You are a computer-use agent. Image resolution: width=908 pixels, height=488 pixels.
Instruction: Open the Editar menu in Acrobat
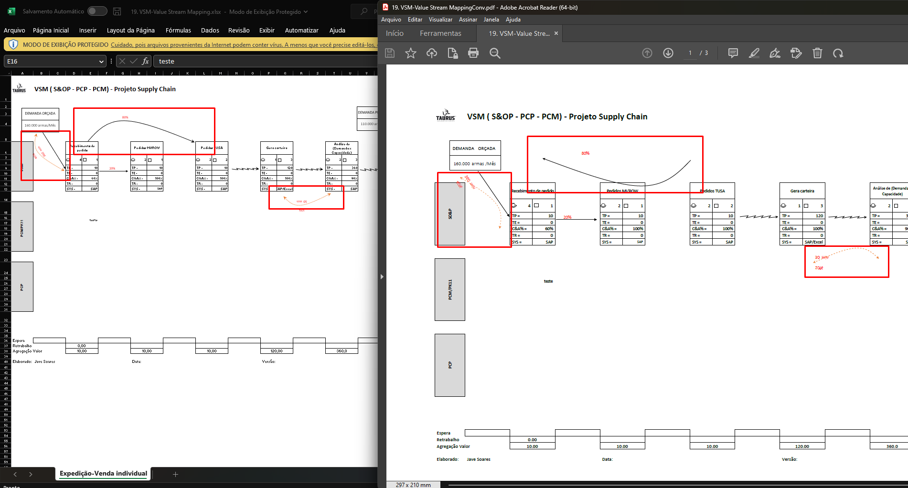tap(415, 20)
